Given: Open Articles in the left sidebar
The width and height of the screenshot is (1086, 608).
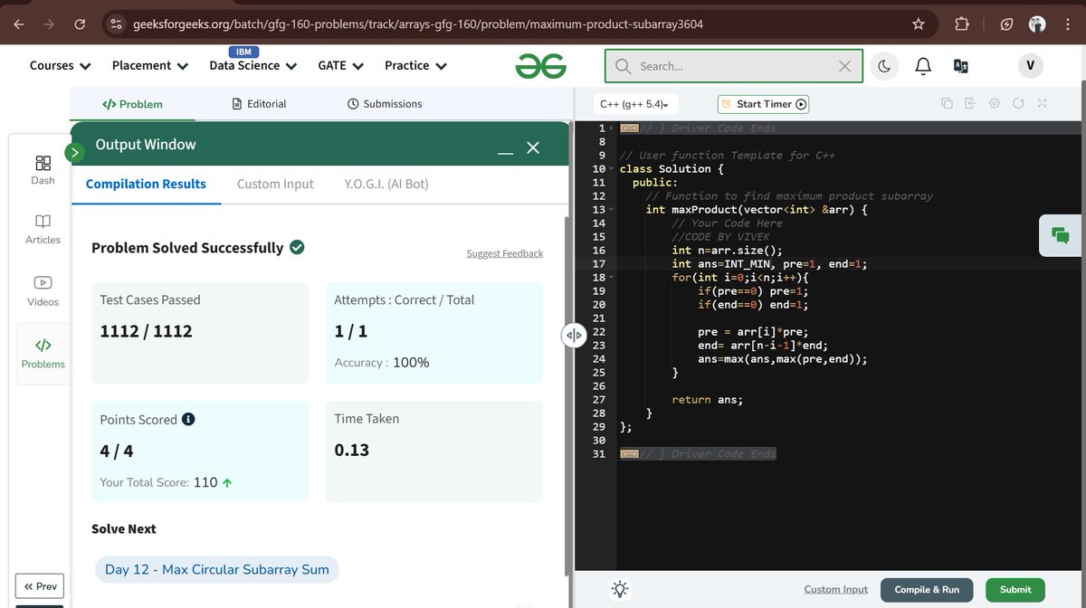Looking at the screenshot, I should (x=43, y=229).
